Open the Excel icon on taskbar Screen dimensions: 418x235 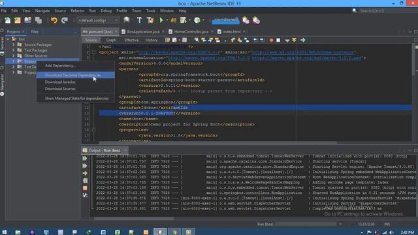coord(118,232)
